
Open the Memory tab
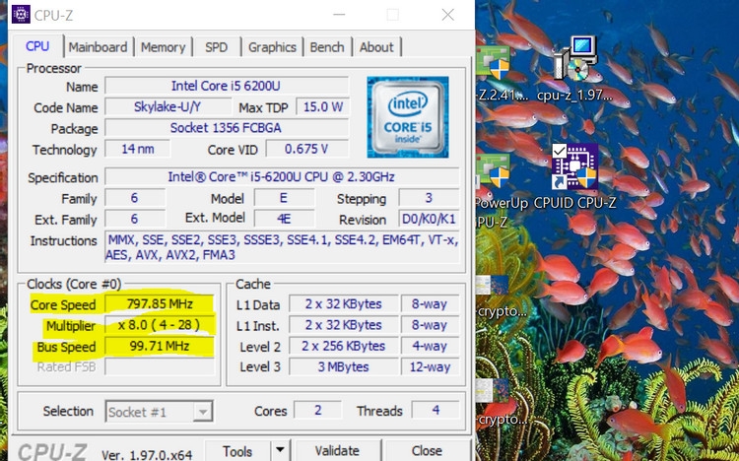click(163, 47)
